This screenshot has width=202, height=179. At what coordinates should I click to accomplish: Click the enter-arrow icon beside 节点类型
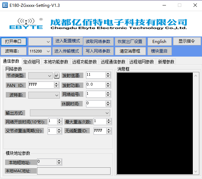pos(57,75)
